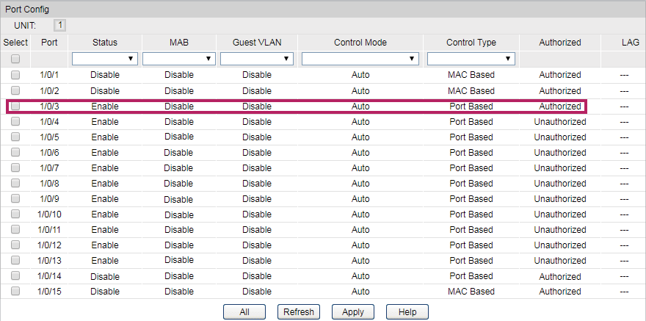
Task: Open Help for Port Config
Action: (407, 312)
